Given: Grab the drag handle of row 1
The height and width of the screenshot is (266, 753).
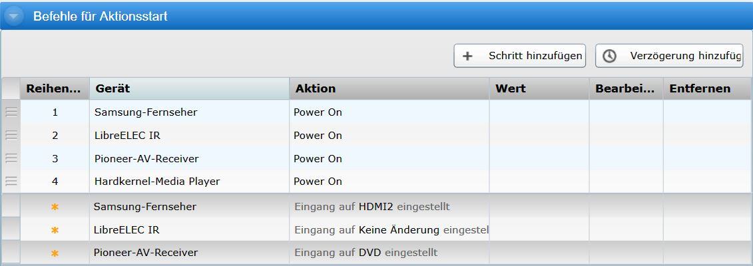Looking at the screenshot, I should (x=11, y=112).
